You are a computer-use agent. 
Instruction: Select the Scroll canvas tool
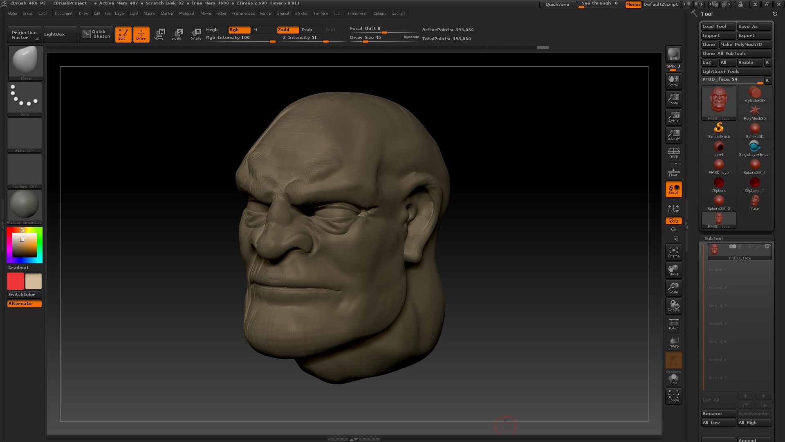tap(673, 81)
